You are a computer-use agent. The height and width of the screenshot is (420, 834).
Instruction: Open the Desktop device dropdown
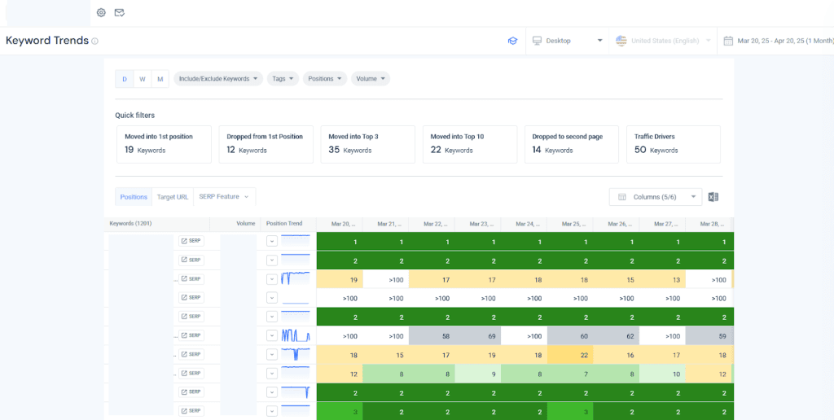pos(567,41)
